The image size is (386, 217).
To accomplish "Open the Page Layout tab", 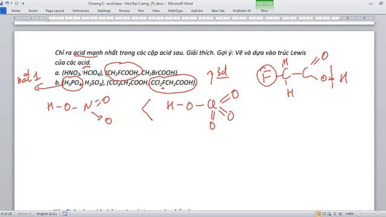I will 55,11.
